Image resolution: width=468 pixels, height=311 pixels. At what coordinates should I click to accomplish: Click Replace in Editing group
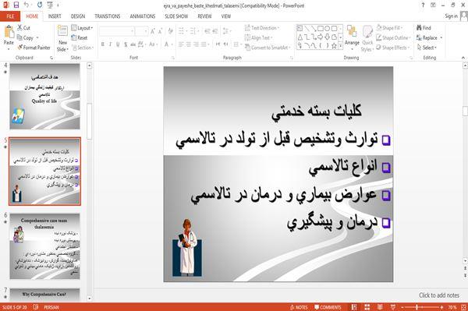429,38
